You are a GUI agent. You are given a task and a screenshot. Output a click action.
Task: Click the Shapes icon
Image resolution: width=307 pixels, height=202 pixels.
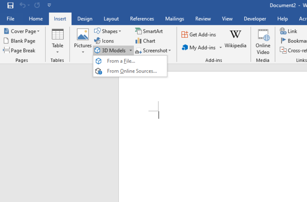97,31
